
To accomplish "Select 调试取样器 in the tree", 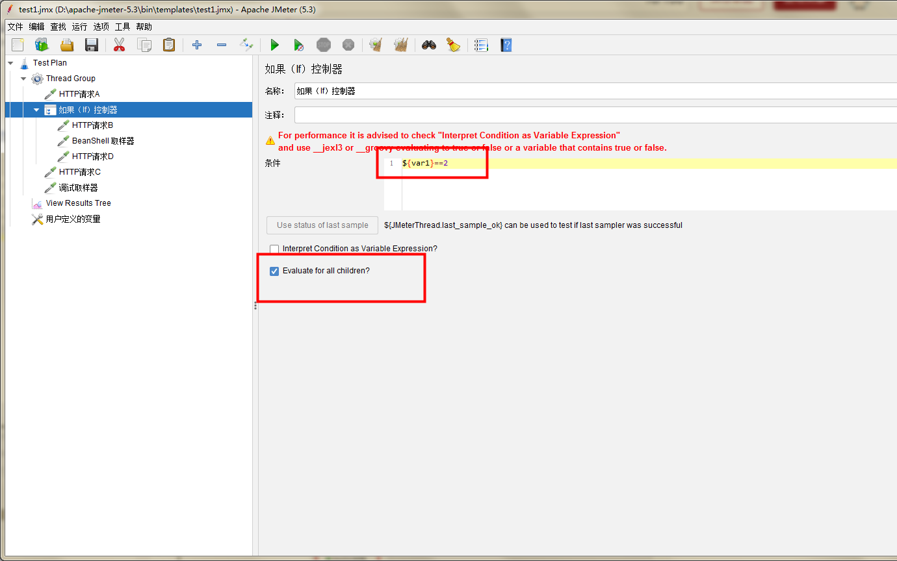I will pyautogui.click(x=78, y=188).
